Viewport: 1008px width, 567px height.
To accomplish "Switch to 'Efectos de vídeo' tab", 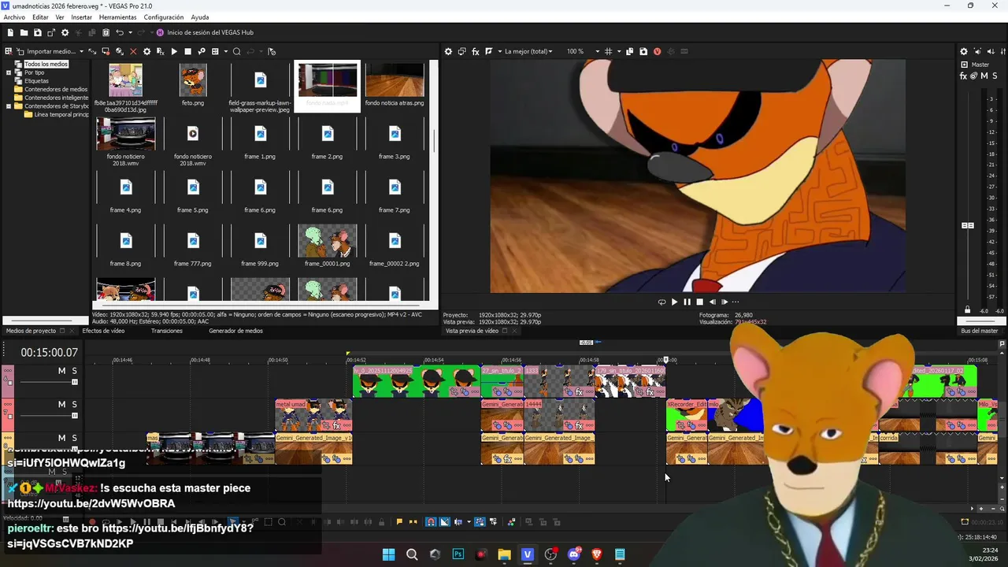I will click(103, 331).
